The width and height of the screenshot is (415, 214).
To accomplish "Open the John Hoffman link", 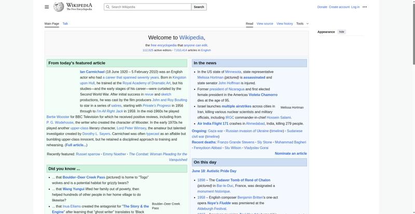I will [229, 83].
